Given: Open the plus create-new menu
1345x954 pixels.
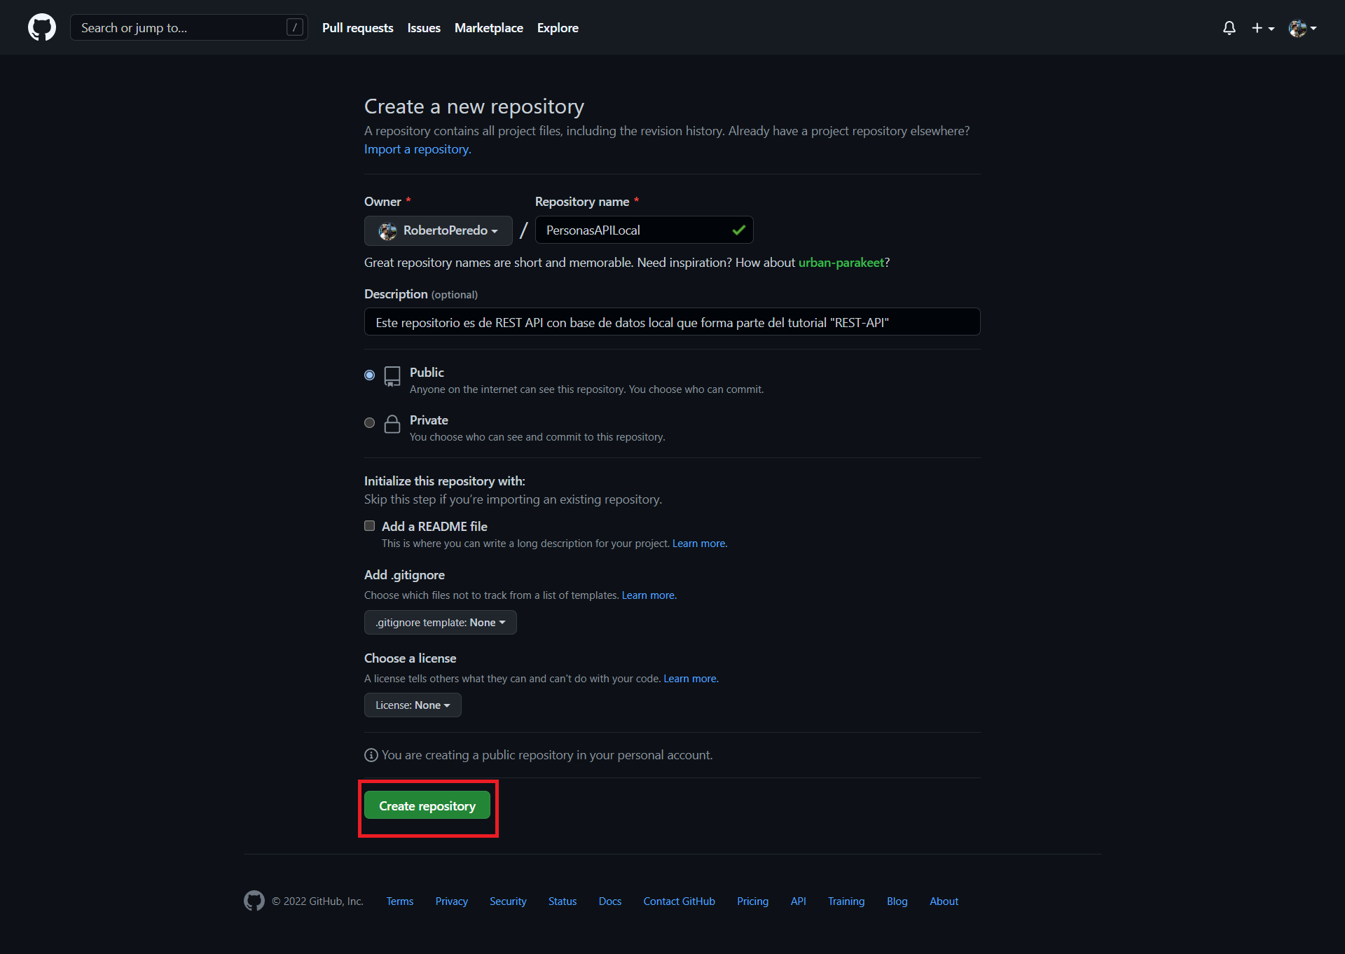Looking at the screenshot, I should (x=1263, y=28).
